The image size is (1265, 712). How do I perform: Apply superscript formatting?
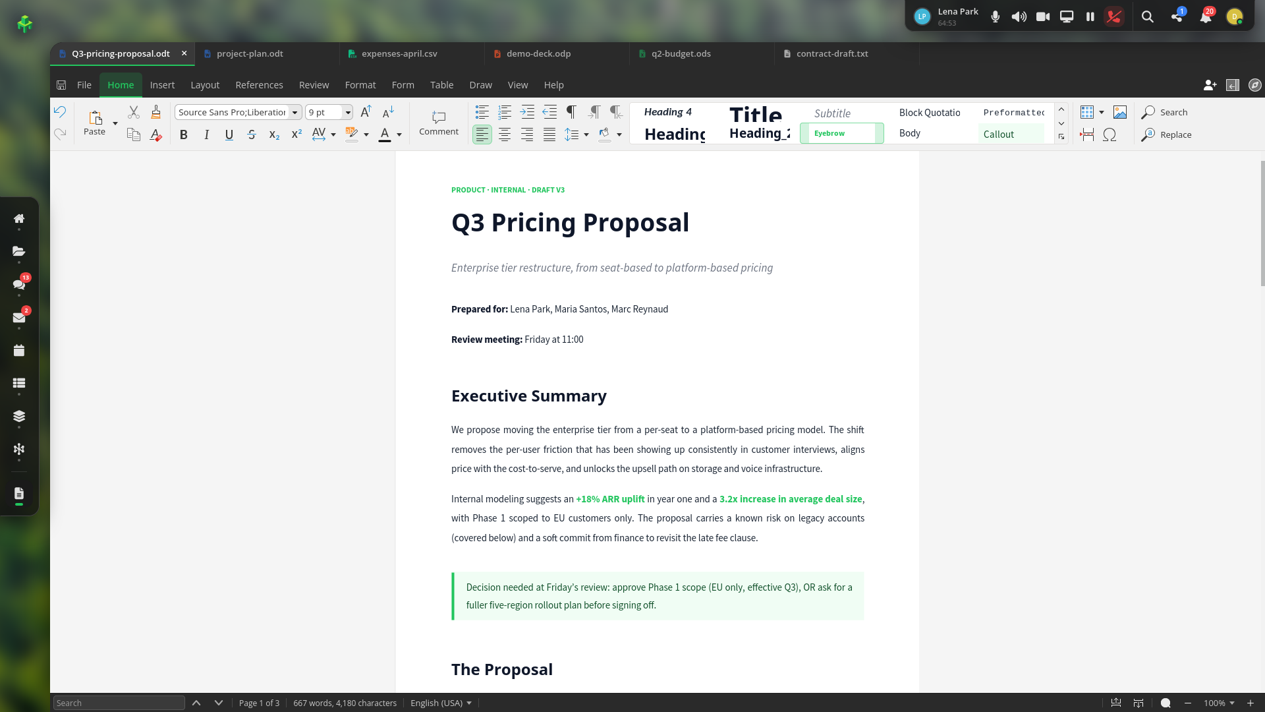click(296, 134)
